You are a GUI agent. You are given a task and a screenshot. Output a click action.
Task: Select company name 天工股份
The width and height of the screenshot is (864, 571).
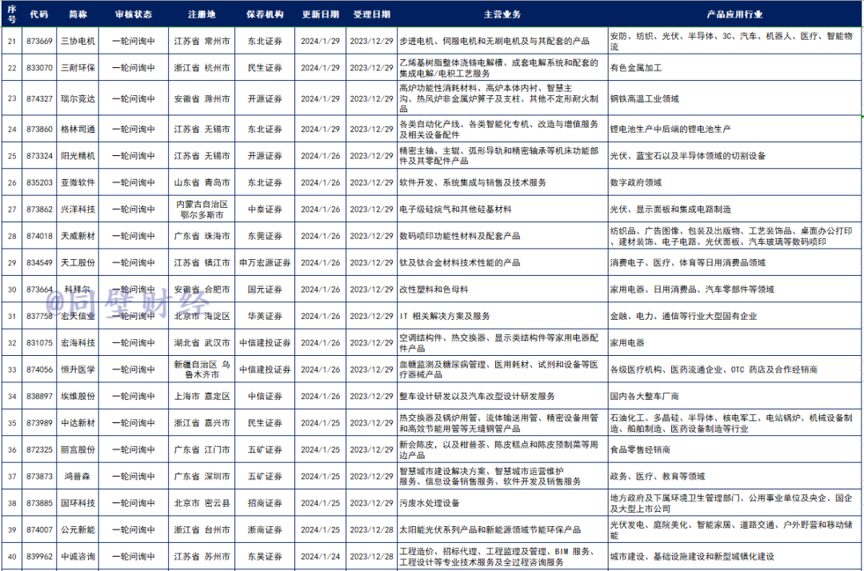pyautogui.click(x=78, y=262)
